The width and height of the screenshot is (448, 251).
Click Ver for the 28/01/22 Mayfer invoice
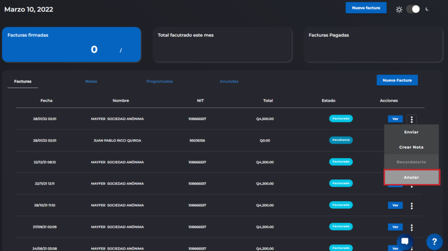point(395,119)
